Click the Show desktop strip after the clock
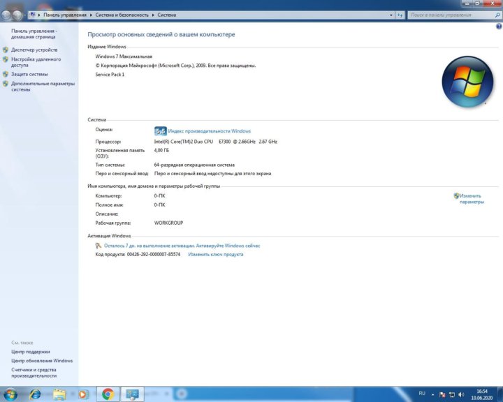This screenshot has height=402, width=503. (500, 394)
